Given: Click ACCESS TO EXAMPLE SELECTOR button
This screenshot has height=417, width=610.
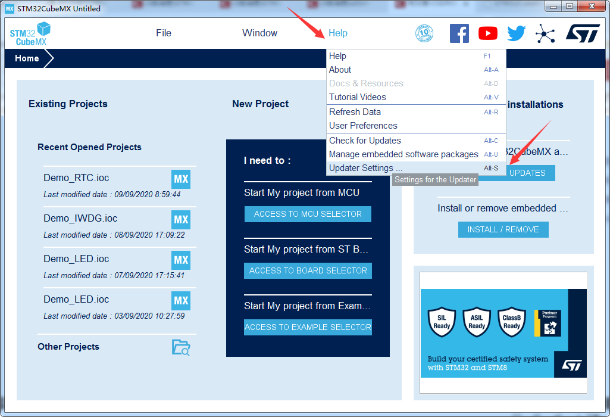Looking at the screenshot, I should 308,327.
